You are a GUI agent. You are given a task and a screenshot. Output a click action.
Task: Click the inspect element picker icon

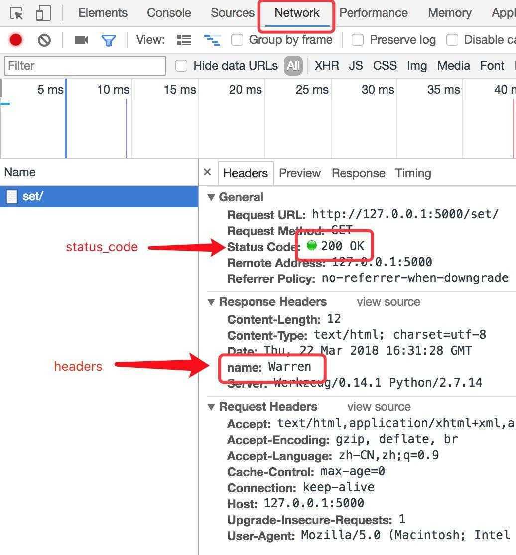click(16, 13)
